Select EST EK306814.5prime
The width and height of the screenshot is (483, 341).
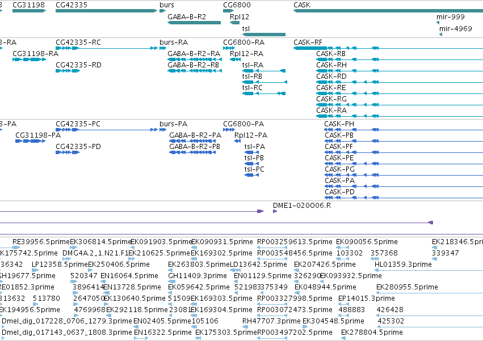(74, 248)
